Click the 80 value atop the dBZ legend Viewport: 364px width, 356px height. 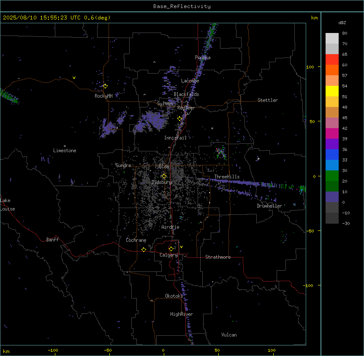tap(345, 33)
